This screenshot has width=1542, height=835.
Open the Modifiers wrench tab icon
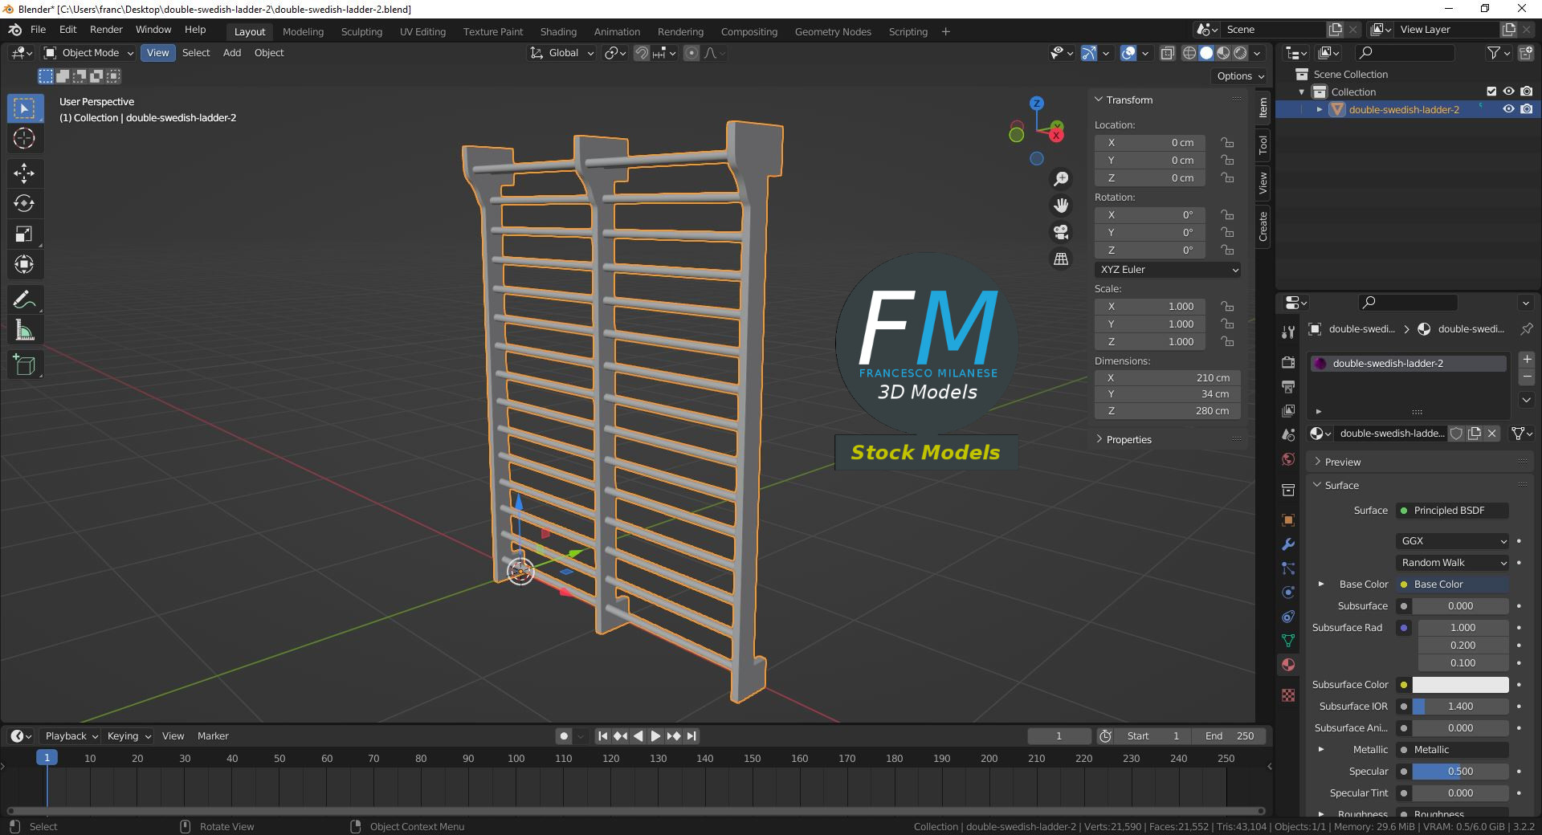[1288, 544]
